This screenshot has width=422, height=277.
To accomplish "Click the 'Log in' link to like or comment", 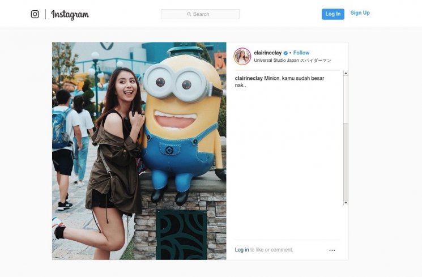I will pos(242,250).
